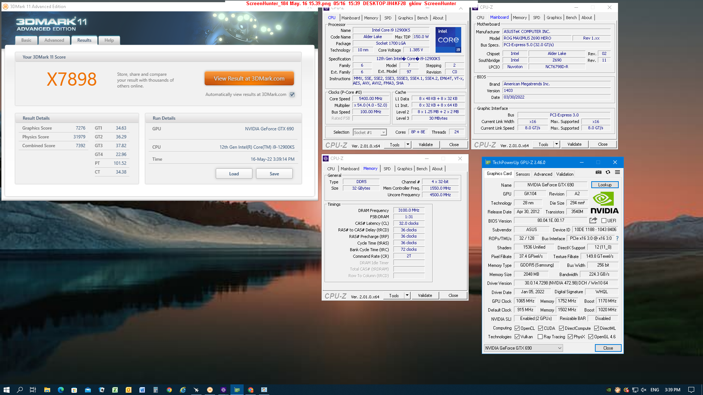Click the GPU-Z screenshot camera icon
Screen dimensions: 703x395
coord(598,172)
